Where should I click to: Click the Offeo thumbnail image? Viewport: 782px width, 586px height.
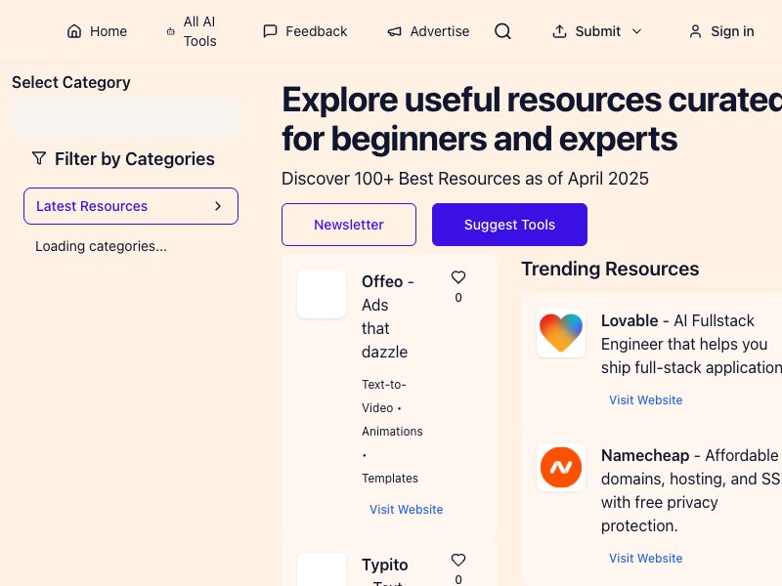(x=322, y=294)
